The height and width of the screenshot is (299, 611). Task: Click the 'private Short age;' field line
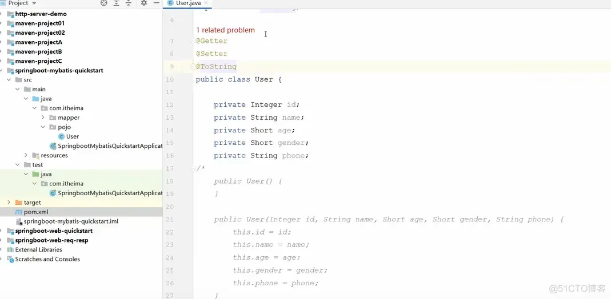click(254, 130)
